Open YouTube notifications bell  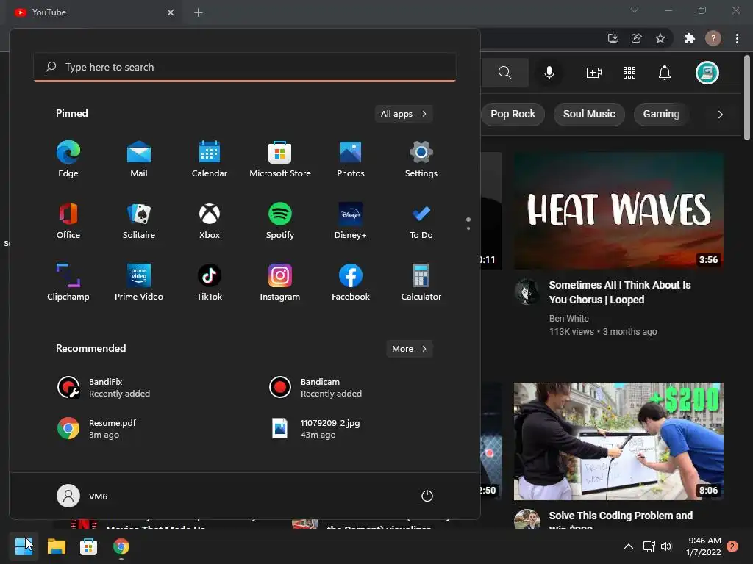pyautogui.click(x=665, y=73)
